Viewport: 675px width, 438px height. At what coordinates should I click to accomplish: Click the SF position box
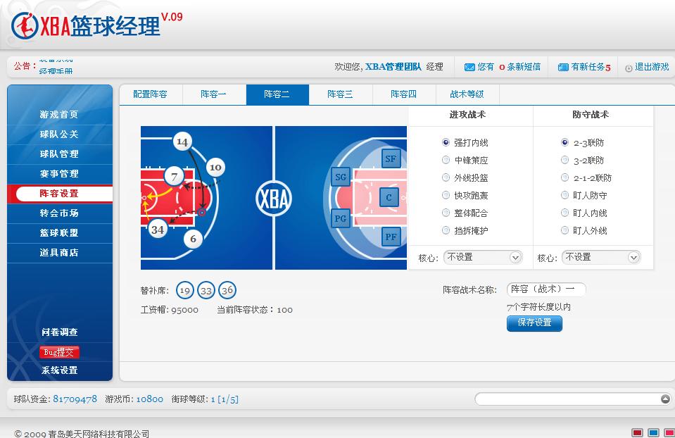[x=391, y=159]
